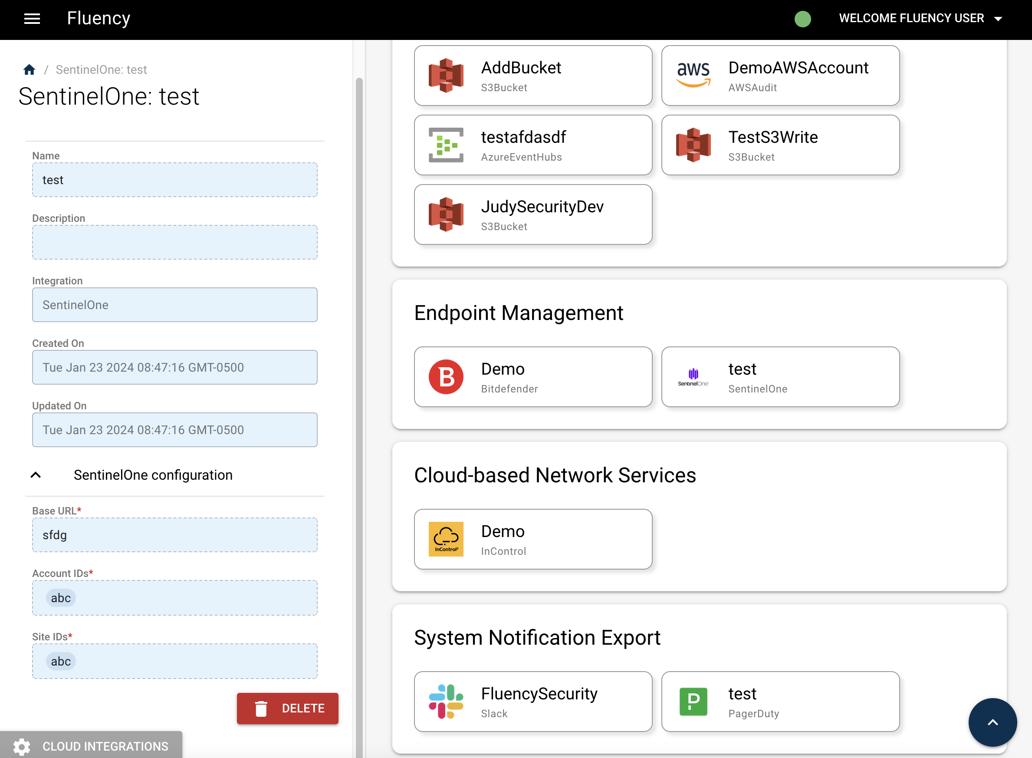
Task: Click the Updated On date field
Action: point(175,430)
